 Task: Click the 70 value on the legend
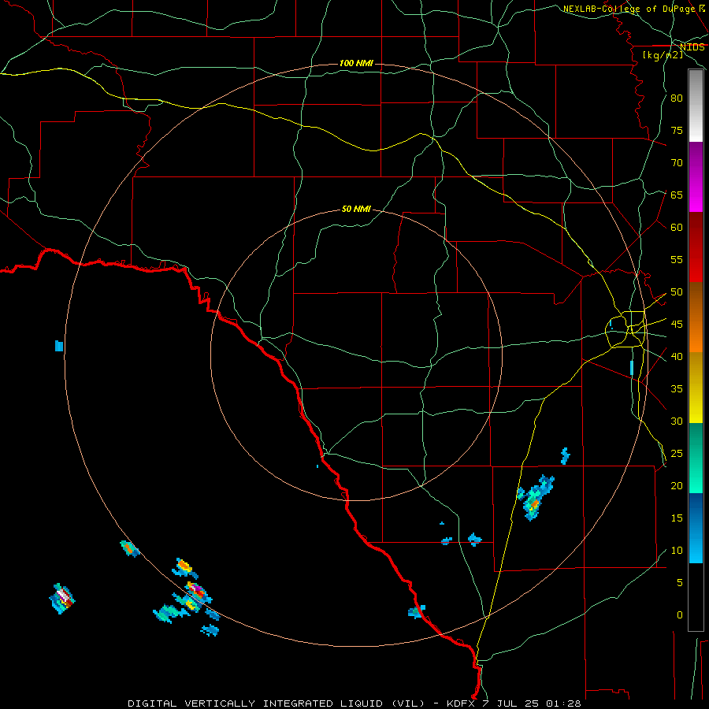pos(677,163)
